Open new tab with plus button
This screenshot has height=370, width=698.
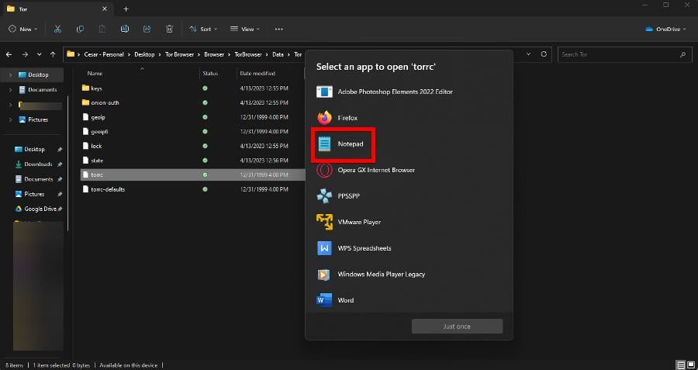point(126,9)
